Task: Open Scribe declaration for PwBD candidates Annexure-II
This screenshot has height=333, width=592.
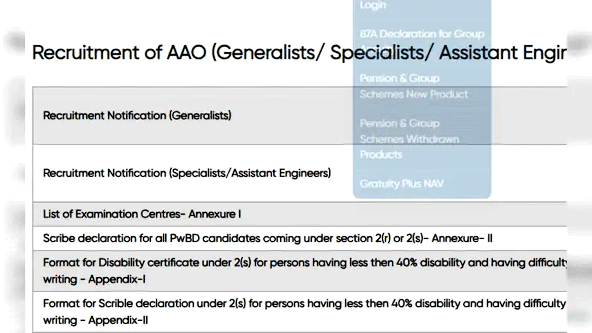Action: pos(267,239)
